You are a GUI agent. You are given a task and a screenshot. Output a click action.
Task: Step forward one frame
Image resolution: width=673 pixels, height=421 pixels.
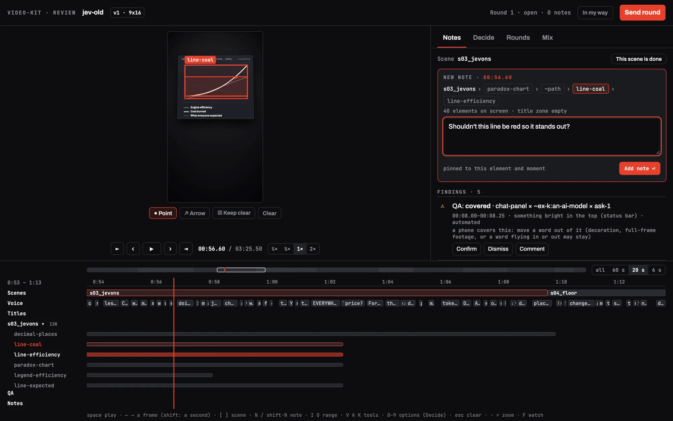(x=170, y=249)
